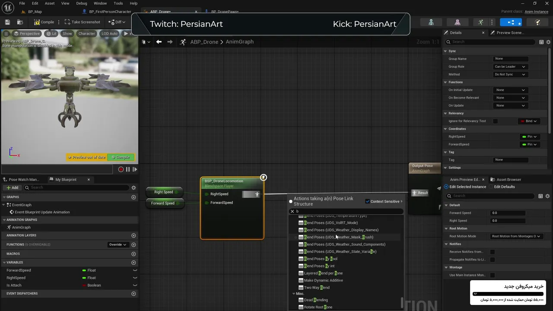The height and width of the screenshot is (311, 553).
Task: Click the Browse to asset icon
Action: click(20, 22)
